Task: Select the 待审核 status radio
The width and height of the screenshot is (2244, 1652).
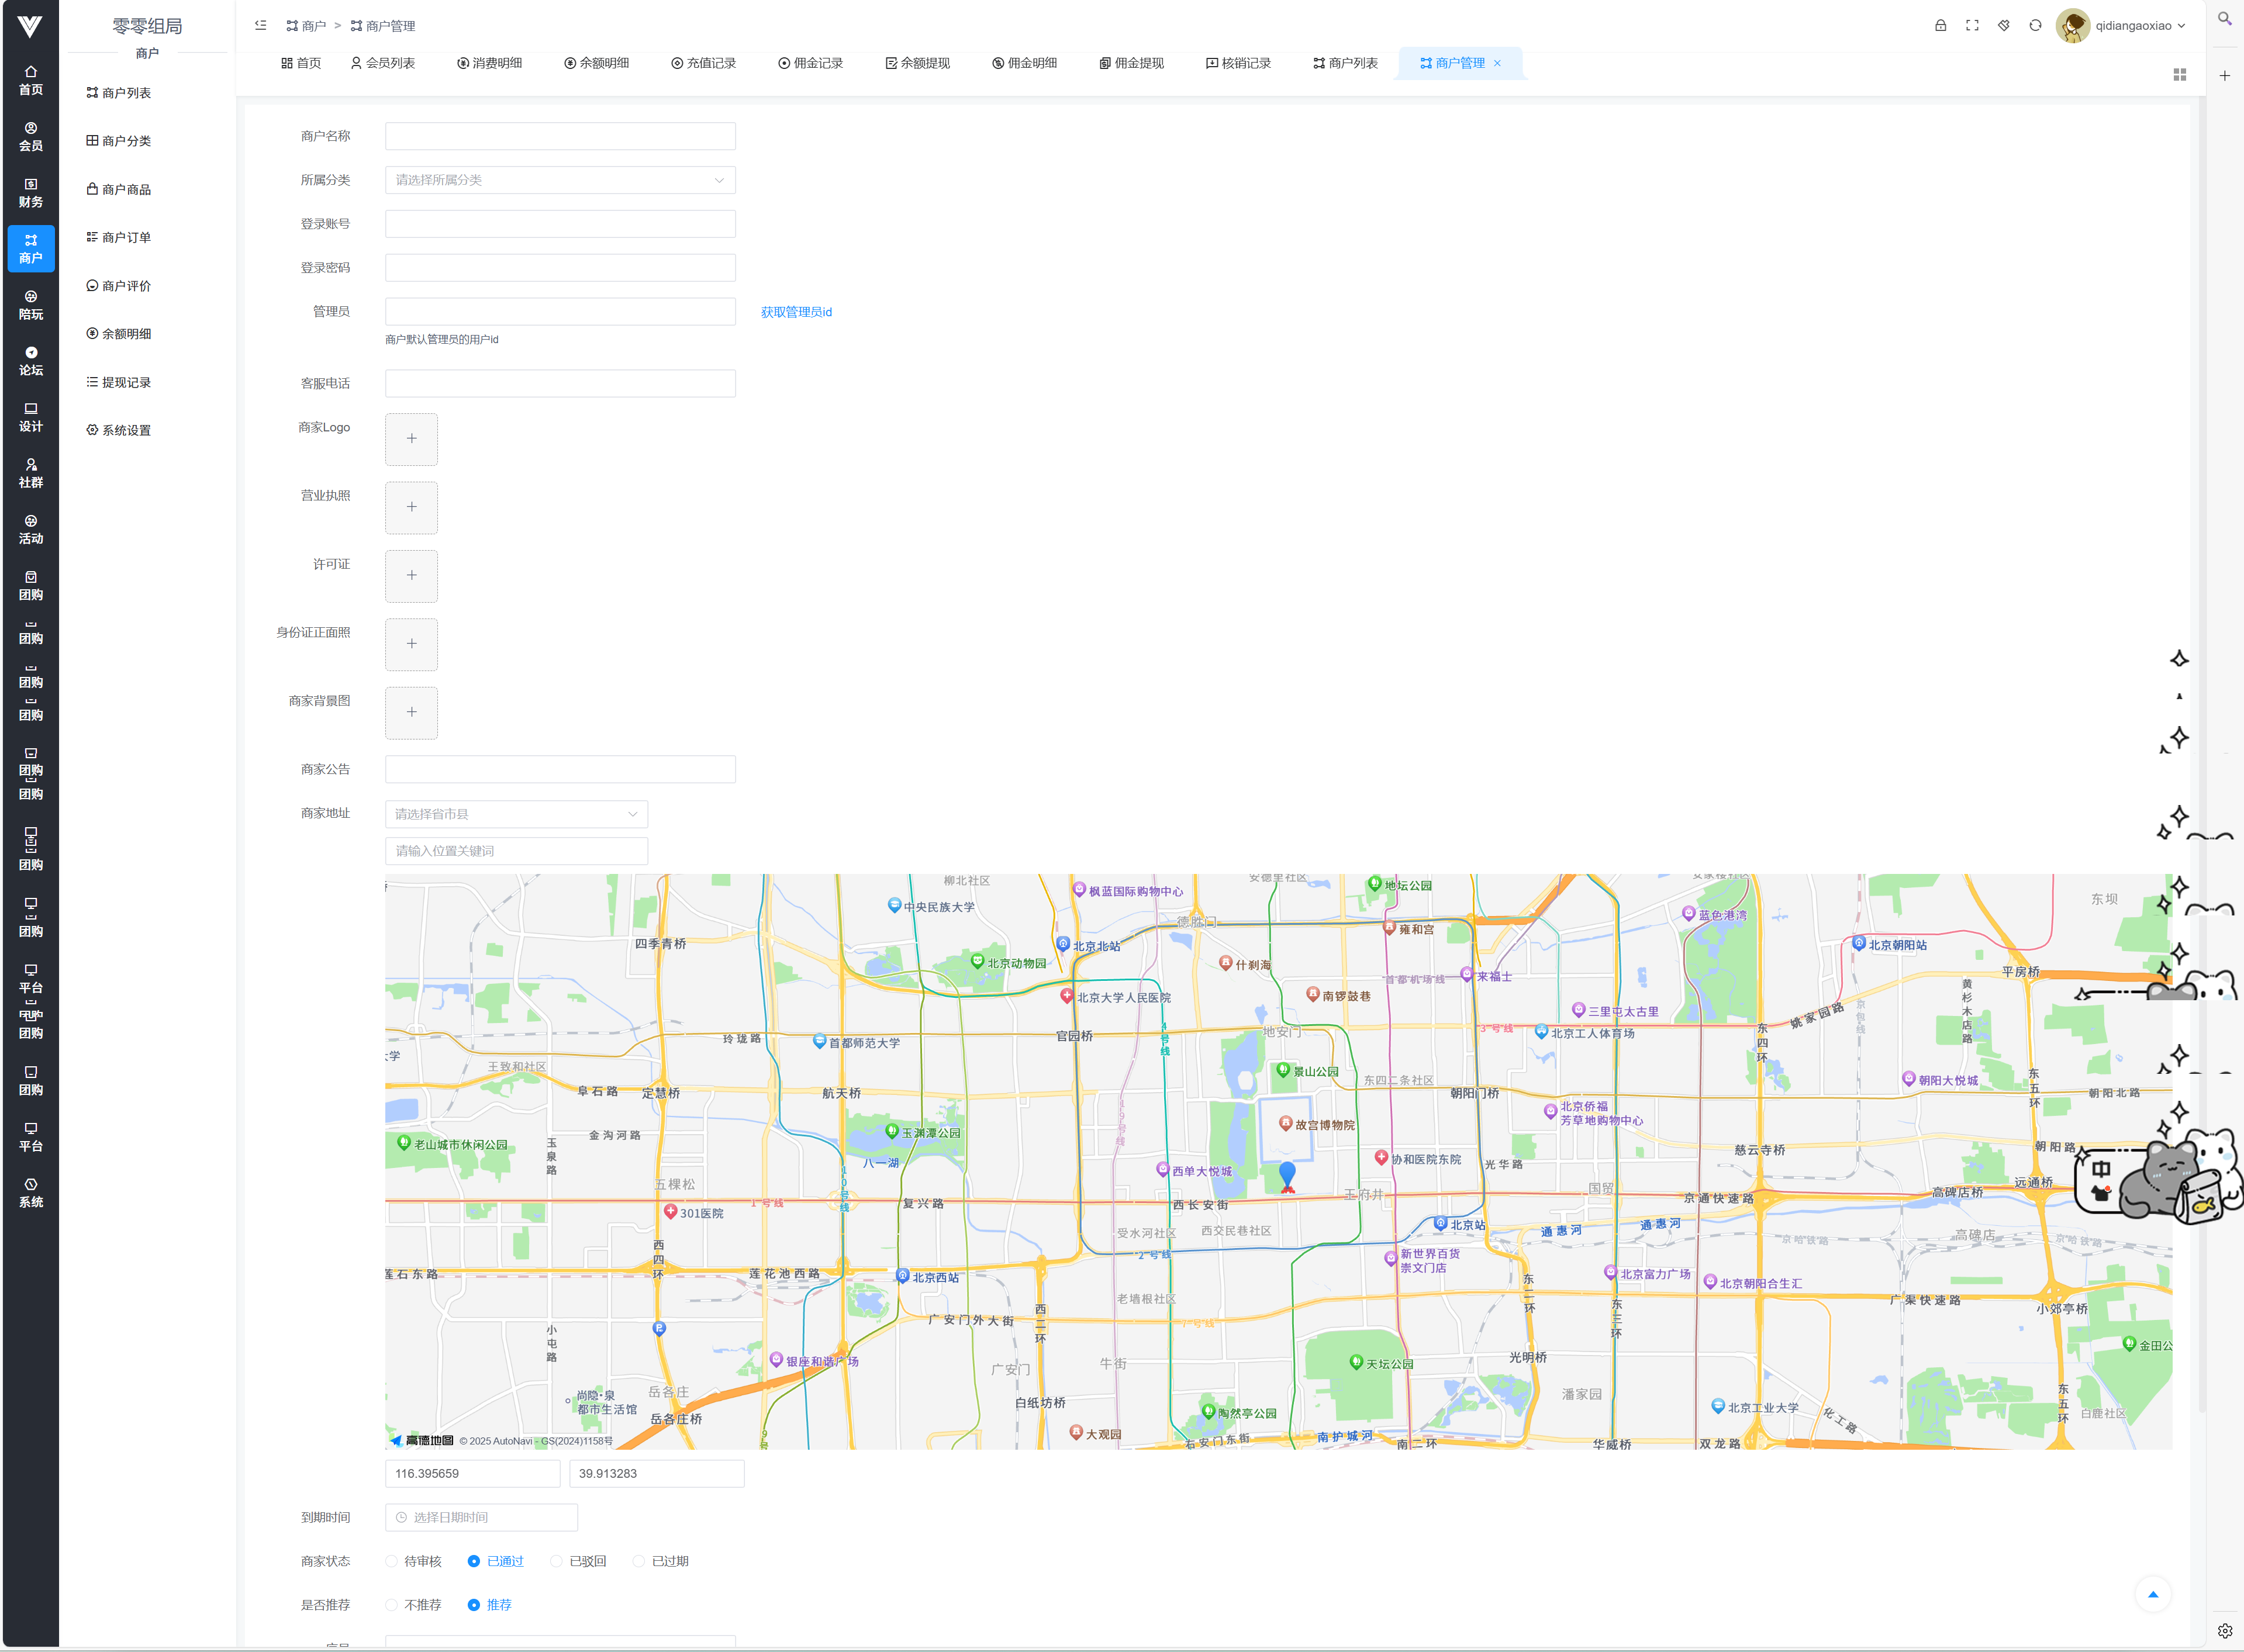Action: point(392,1562)
